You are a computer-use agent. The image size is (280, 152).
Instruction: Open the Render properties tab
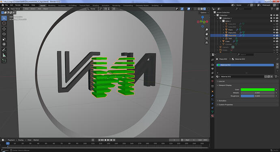click(x=213, y=65)
